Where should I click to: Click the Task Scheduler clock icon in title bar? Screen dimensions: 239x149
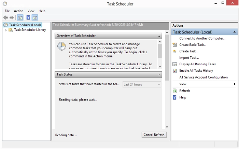(x=5, y=4)
